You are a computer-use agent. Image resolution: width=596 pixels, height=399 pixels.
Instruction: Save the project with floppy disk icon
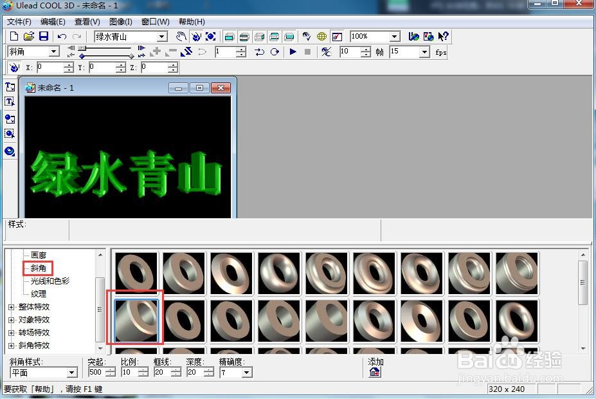44,37
